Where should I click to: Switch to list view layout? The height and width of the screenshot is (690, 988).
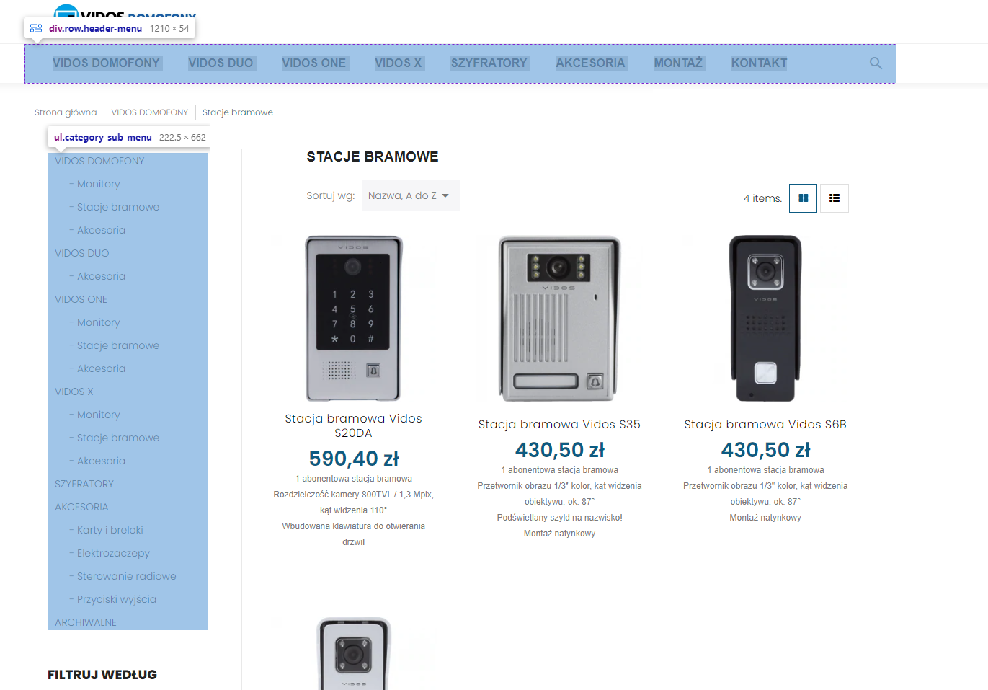(x=835, y=198)
